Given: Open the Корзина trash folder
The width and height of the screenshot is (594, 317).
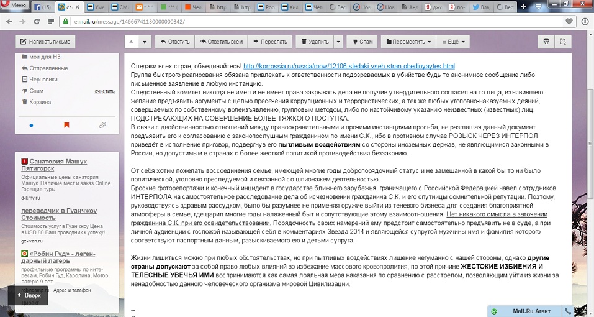Looking at the screenshot, I should coord(40,102).
